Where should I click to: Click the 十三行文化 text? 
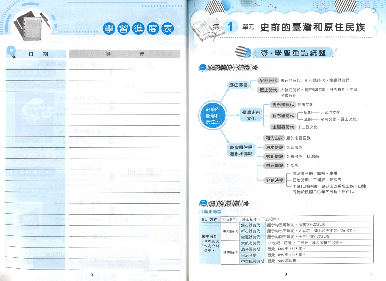(x=307, y=127)
